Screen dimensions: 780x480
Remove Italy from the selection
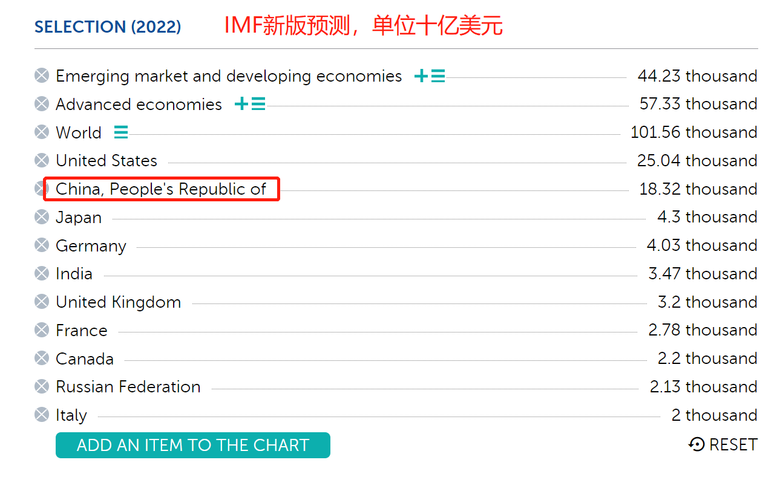point(42,415)
